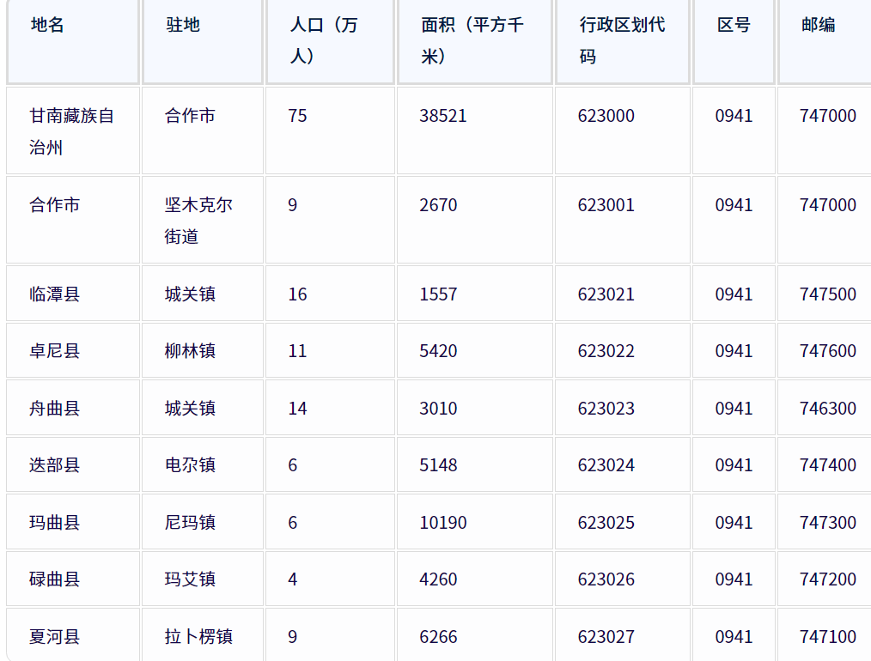
Task: Select the 迭部县 cell
Action: [x=73, y=465]
